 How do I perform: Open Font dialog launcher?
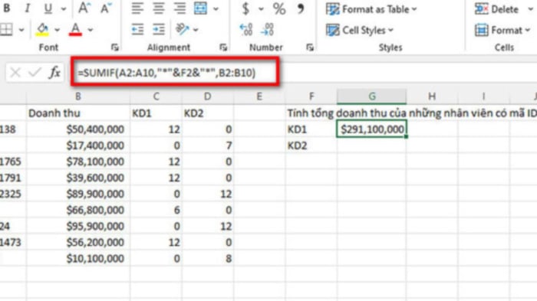coord(115,47)
